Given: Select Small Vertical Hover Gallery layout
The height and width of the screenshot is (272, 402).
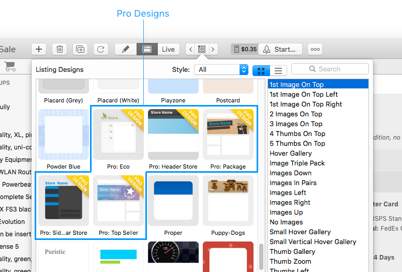Looking at the screenshot, I should (318, 242).
